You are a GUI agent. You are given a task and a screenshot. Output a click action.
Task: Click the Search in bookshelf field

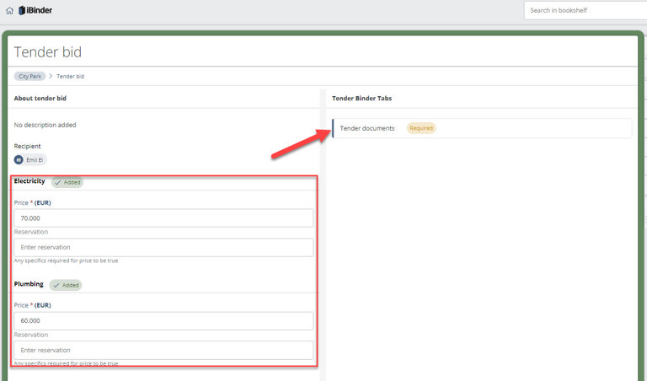click(x=586, y=10)
